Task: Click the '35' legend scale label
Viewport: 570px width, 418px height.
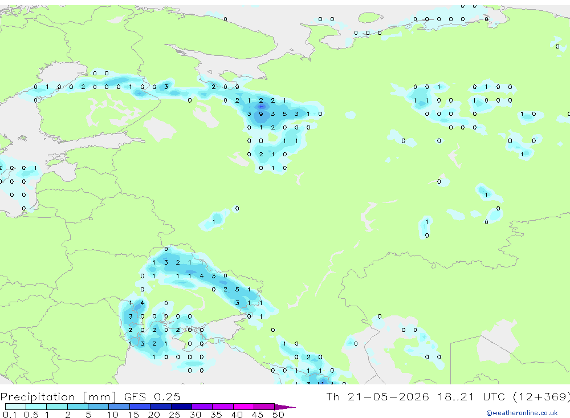Action: pos(216,415)
